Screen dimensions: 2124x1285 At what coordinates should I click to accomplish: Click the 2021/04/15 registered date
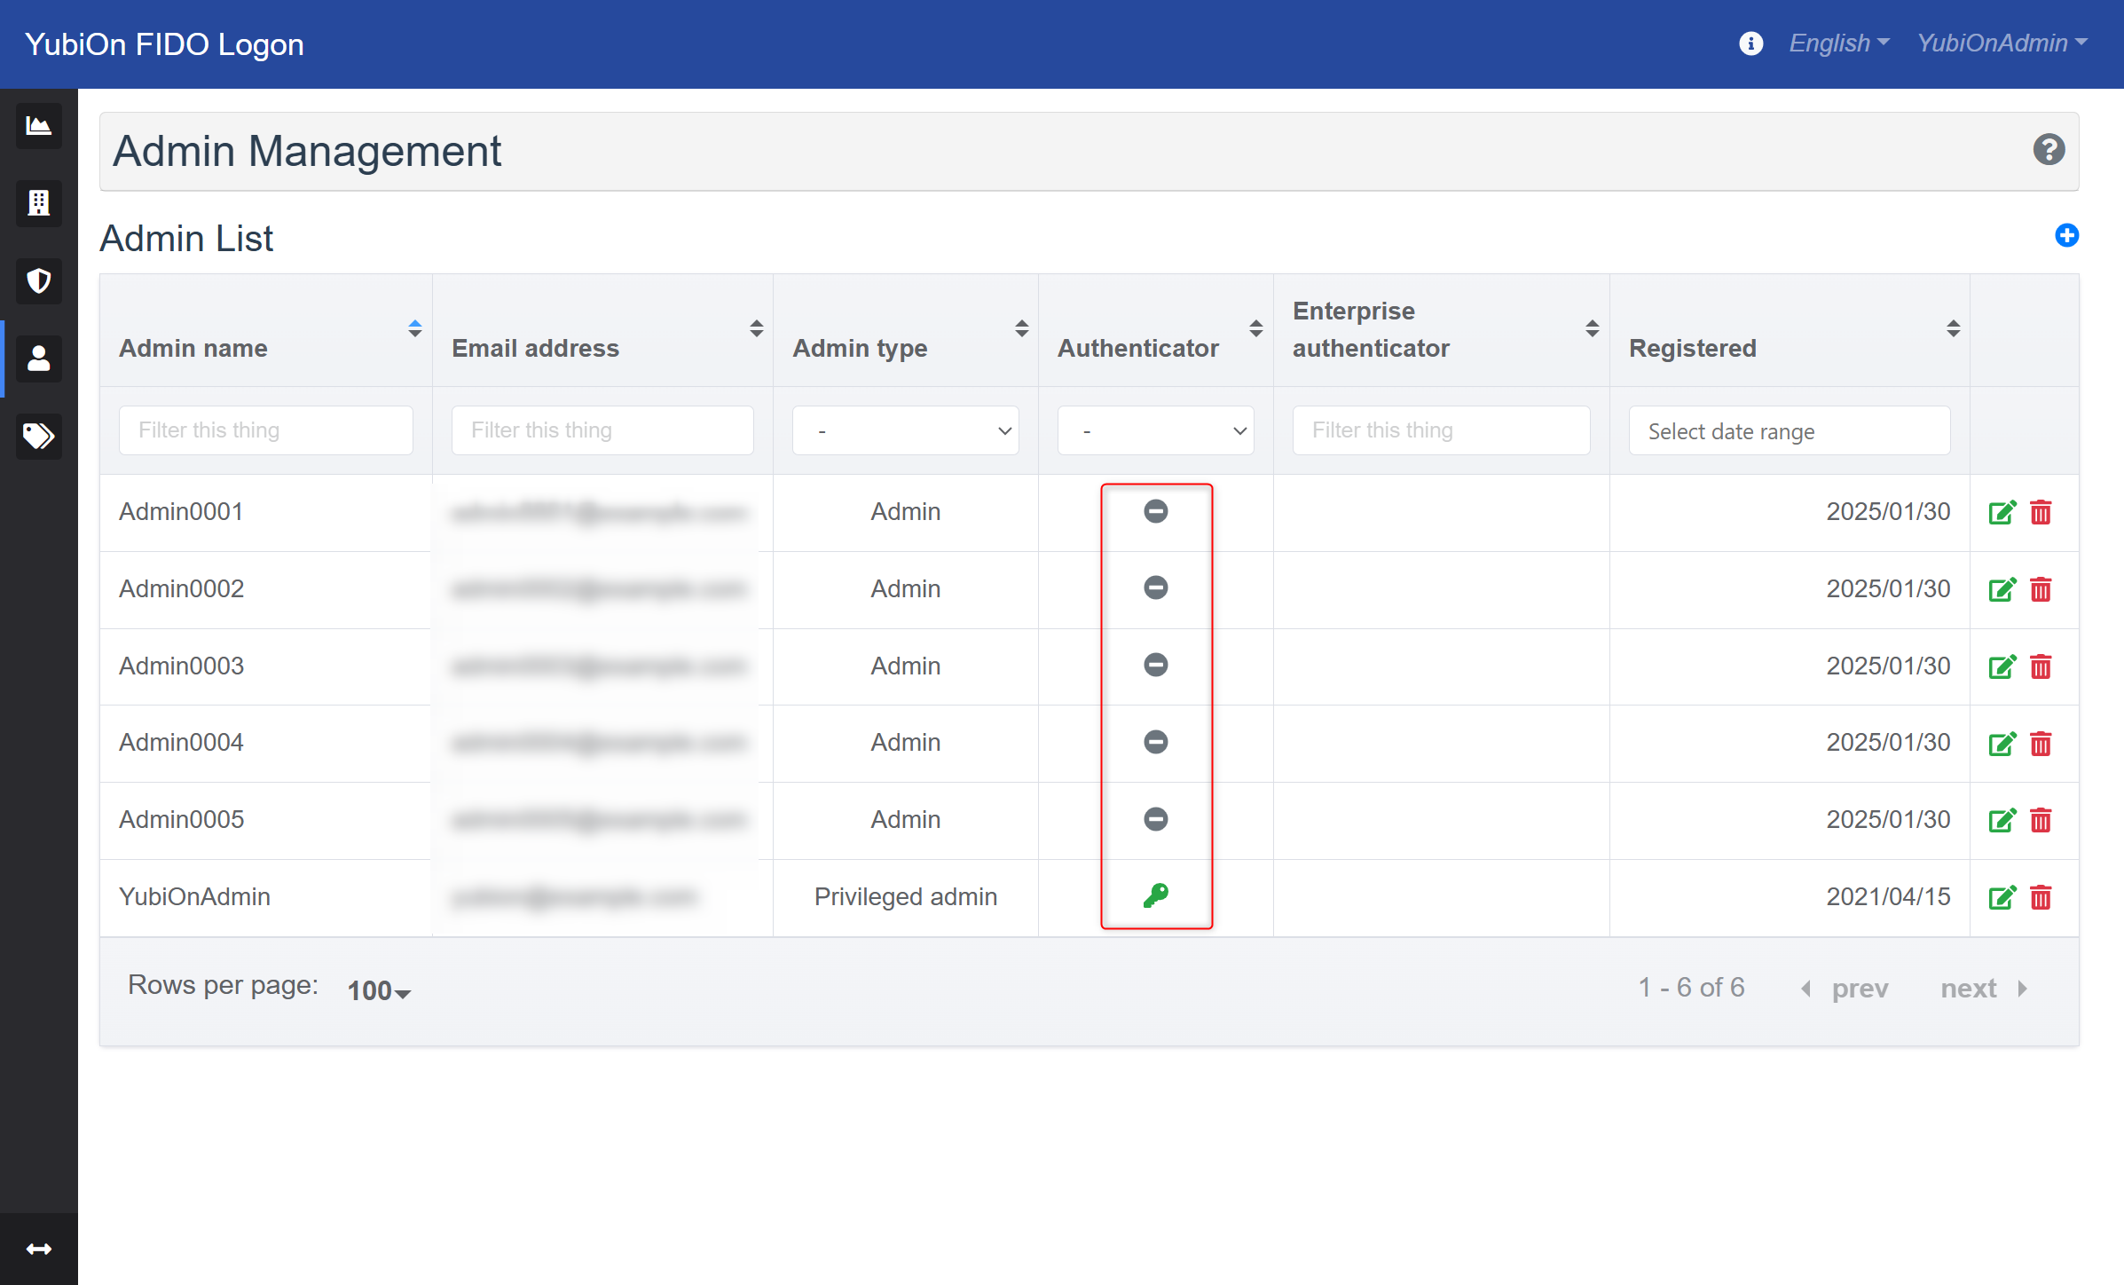[x=1888, y=897]
